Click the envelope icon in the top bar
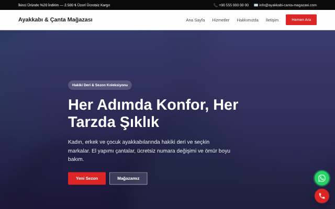This screenshot has height=209, width=335. tap(256, 5)
